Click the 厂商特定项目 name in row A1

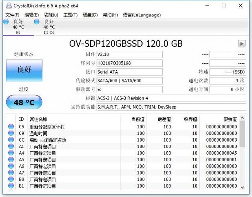(x=43, y=146)
